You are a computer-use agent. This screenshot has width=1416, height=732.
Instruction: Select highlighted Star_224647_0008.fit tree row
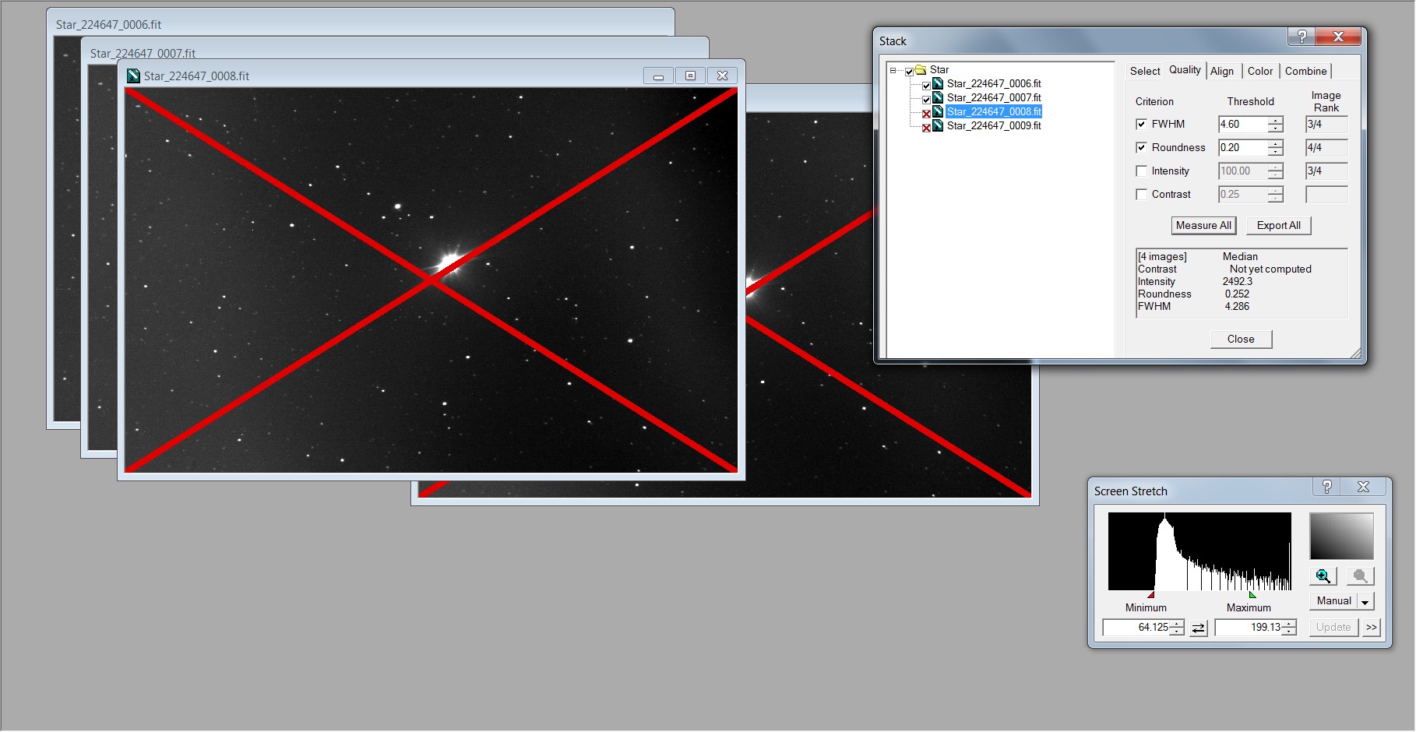(x=994, y=111)
